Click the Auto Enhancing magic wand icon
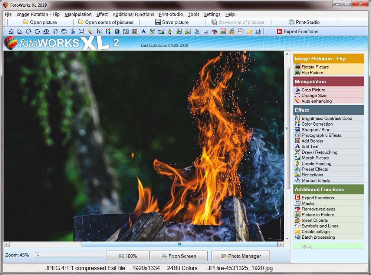This screenshot has width=371, height=275. pos(91,32)
